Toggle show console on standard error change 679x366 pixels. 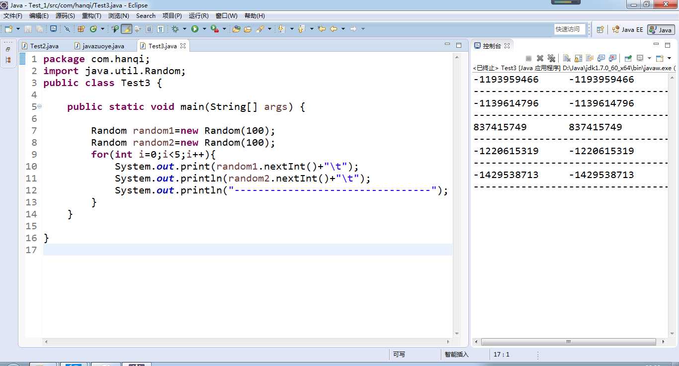(612, 58)
